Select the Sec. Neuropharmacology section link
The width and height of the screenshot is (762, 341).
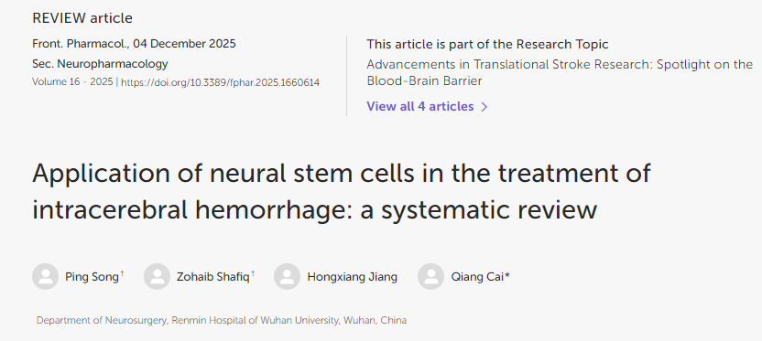(x=100, y=64)
